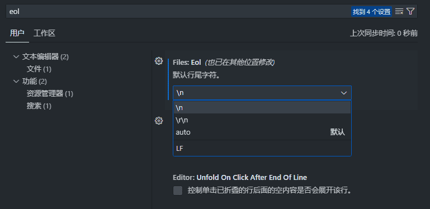This screenshot has width=430, height=209.
Task: Select 资源管理器 (1) in the tree
Action: click(50, 94)
